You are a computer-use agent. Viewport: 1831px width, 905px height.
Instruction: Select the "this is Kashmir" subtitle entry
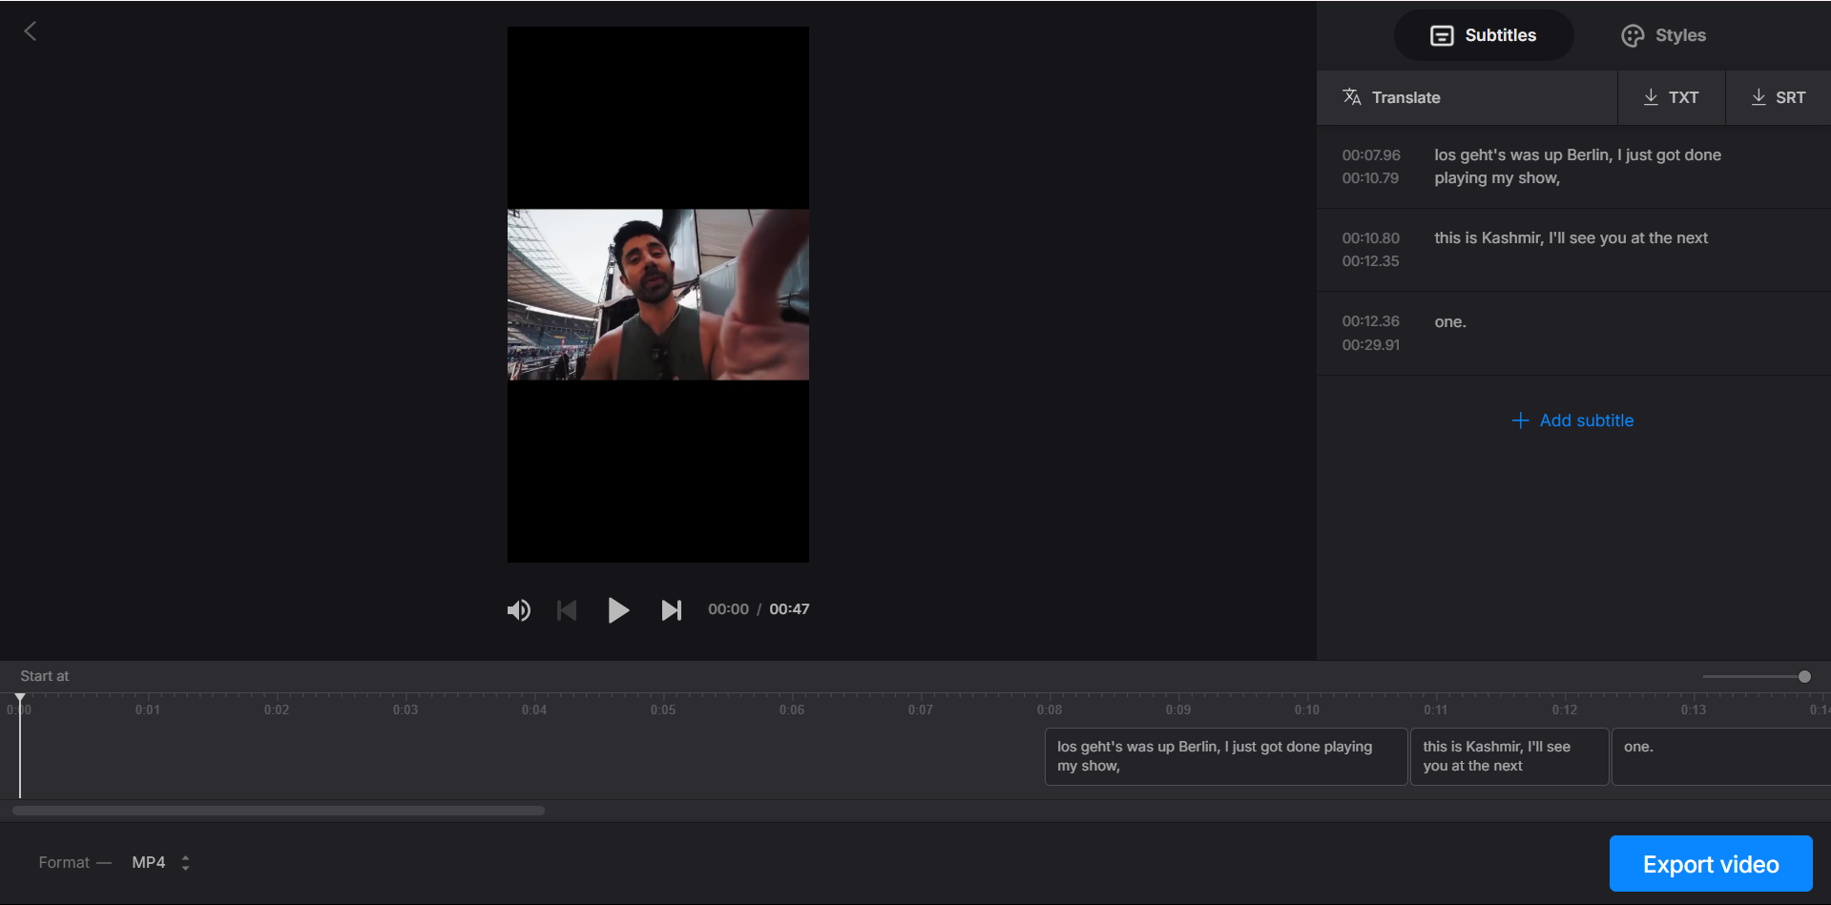(x=1571, y=249)
